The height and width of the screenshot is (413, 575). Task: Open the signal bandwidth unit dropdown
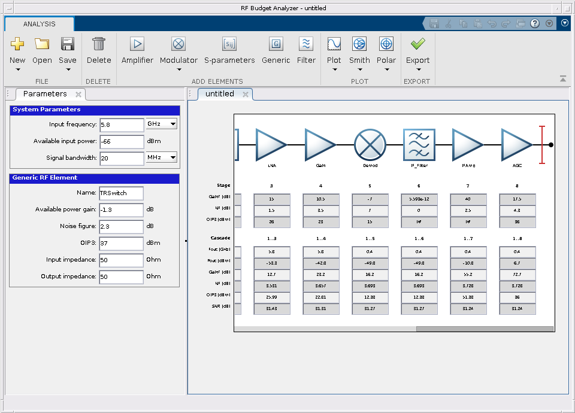tap(162, 157)
